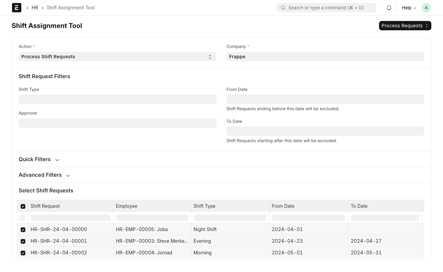The width and height of the screenshot is (443, 272).
Task: Uncheck row HR-SHR-24-04-00000
Action: tap(23, 230)
